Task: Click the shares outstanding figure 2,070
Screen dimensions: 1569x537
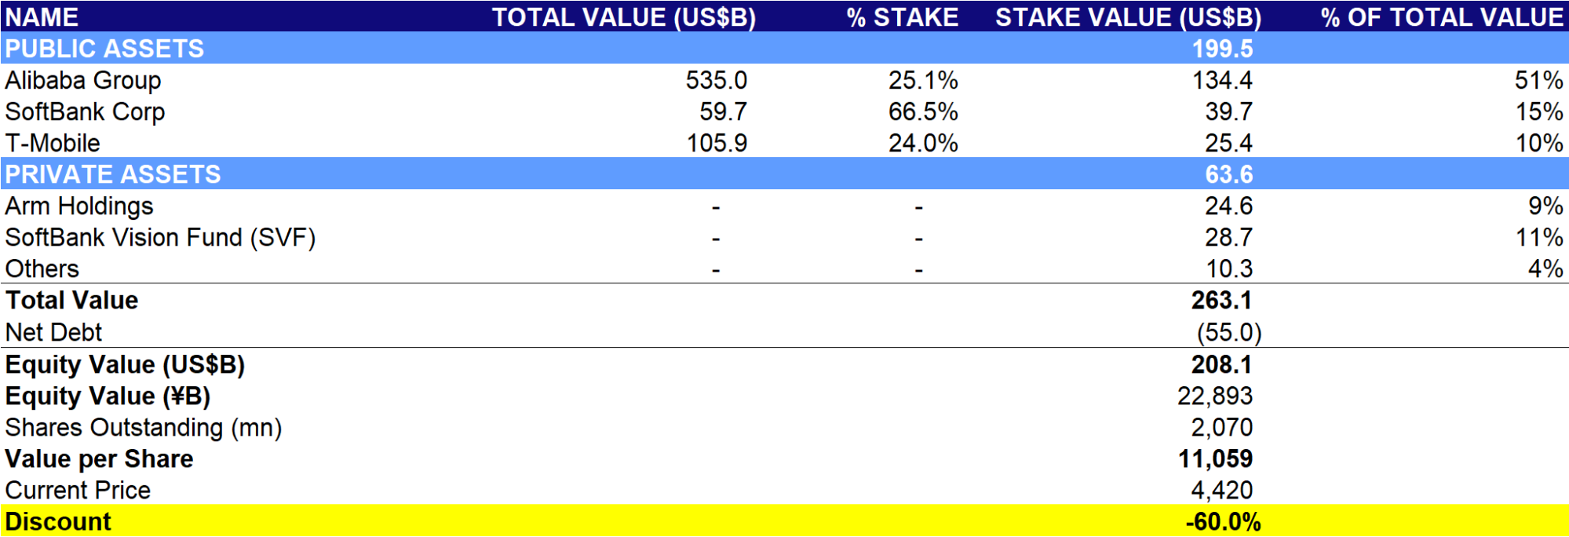Action: click(x=1222, y=428)
